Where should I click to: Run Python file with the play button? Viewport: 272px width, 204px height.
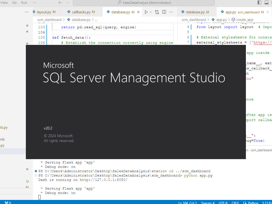146,12
